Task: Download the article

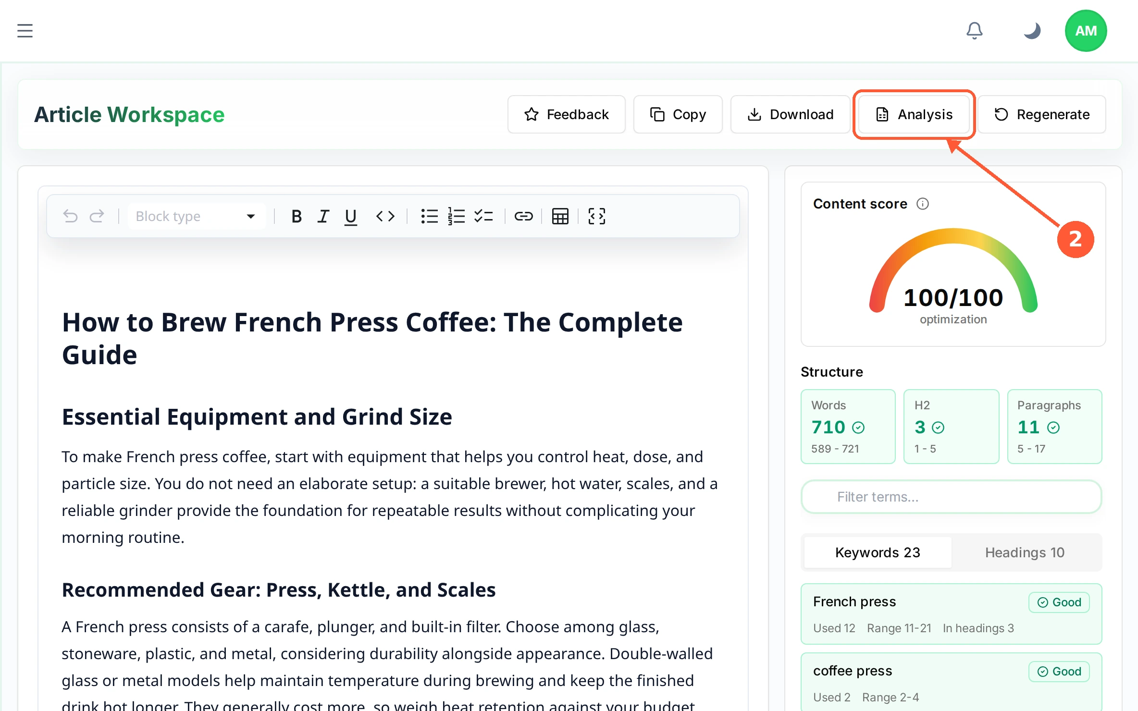Action: (790, 114)
